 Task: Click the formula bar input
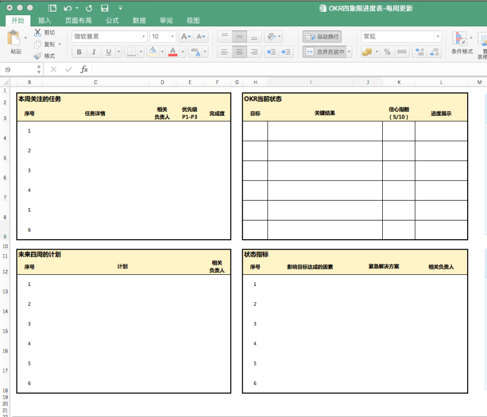pyautogui.click(x=289, y=70)
